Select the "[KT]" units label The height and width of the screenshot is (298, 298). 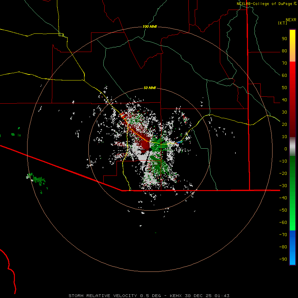point(282,23)
